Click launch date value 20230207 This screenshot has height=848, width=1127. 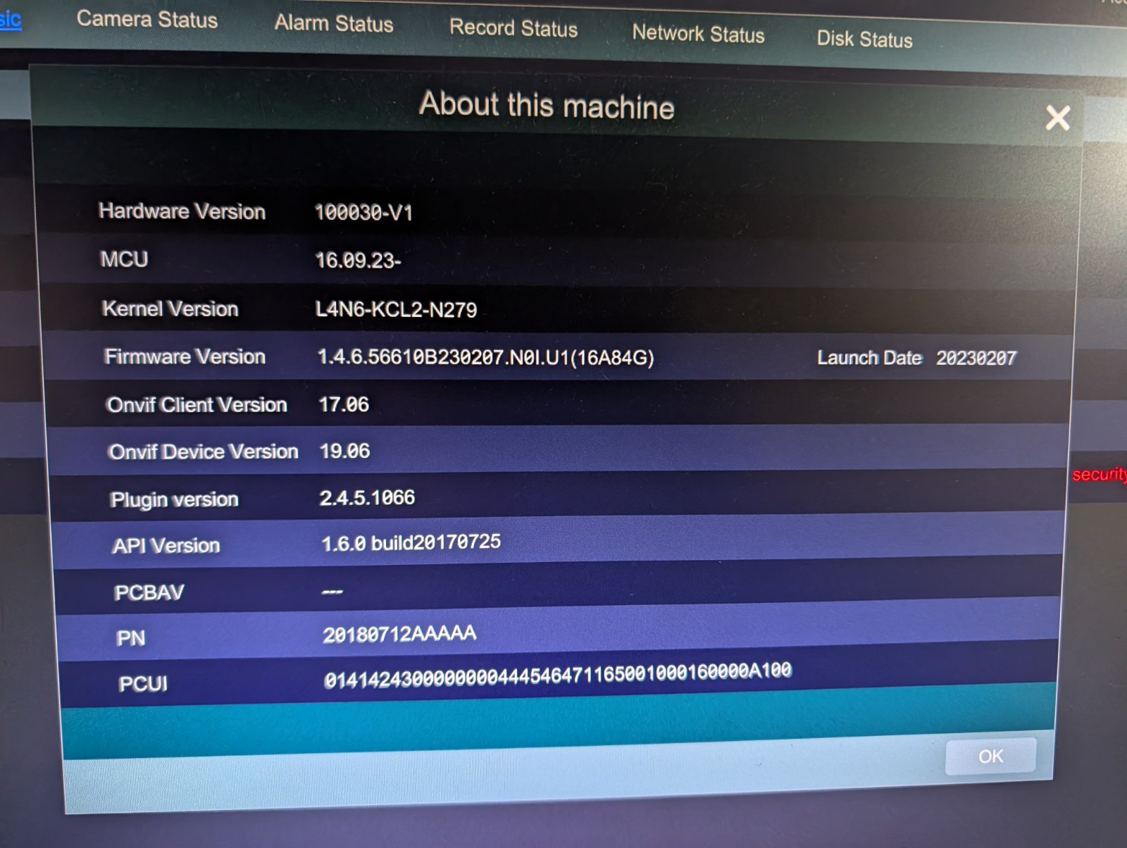[976, 358]
